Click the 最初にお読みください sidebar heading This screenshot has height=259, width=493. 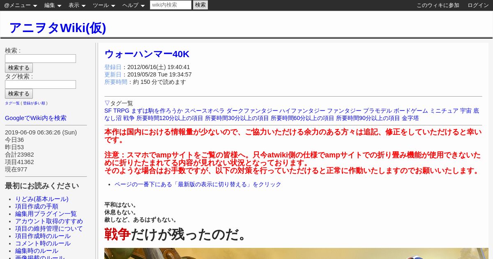tap(42, 185)
